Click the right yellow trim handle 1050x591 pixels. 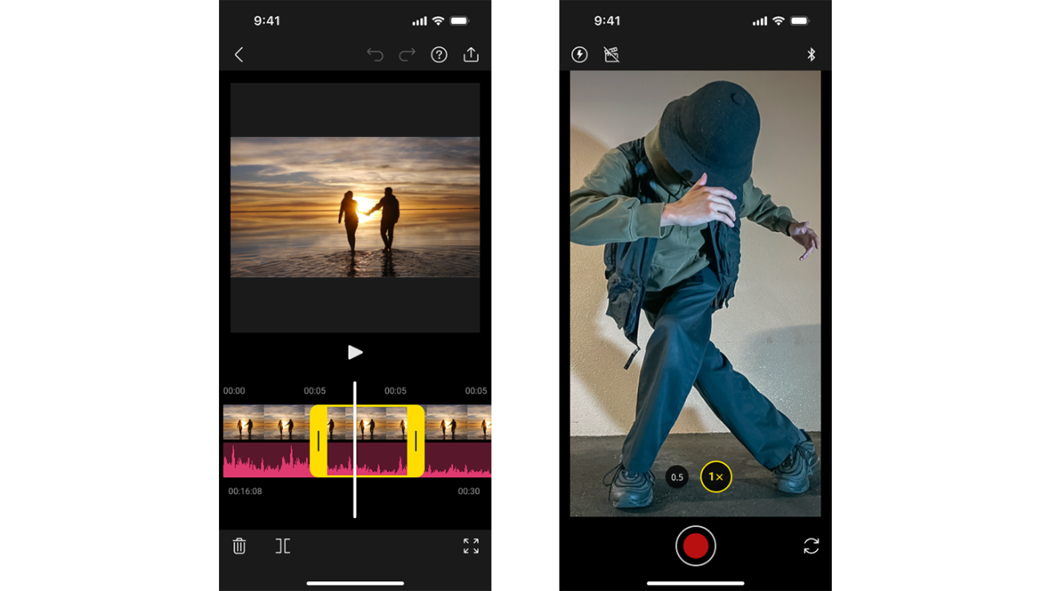coord(415,441)
